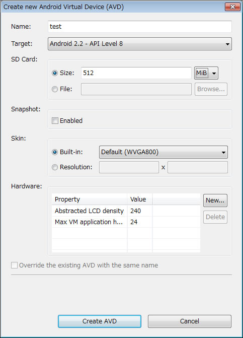Viewport: 243px width, 338px height.
Task: Click the Resolution width field
Action: [129, 167]
